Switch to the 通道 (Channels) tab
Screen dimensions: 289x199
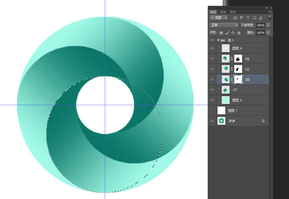click(223, 12)
